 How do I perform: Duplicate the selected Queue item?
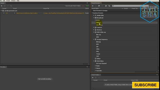click(11, 6)
